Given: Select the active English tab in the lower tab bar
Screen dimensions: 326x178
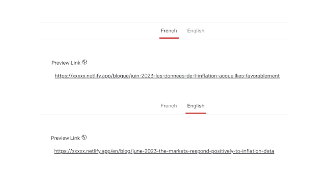Looking at the screenshot, I should (x=196, y=106).
